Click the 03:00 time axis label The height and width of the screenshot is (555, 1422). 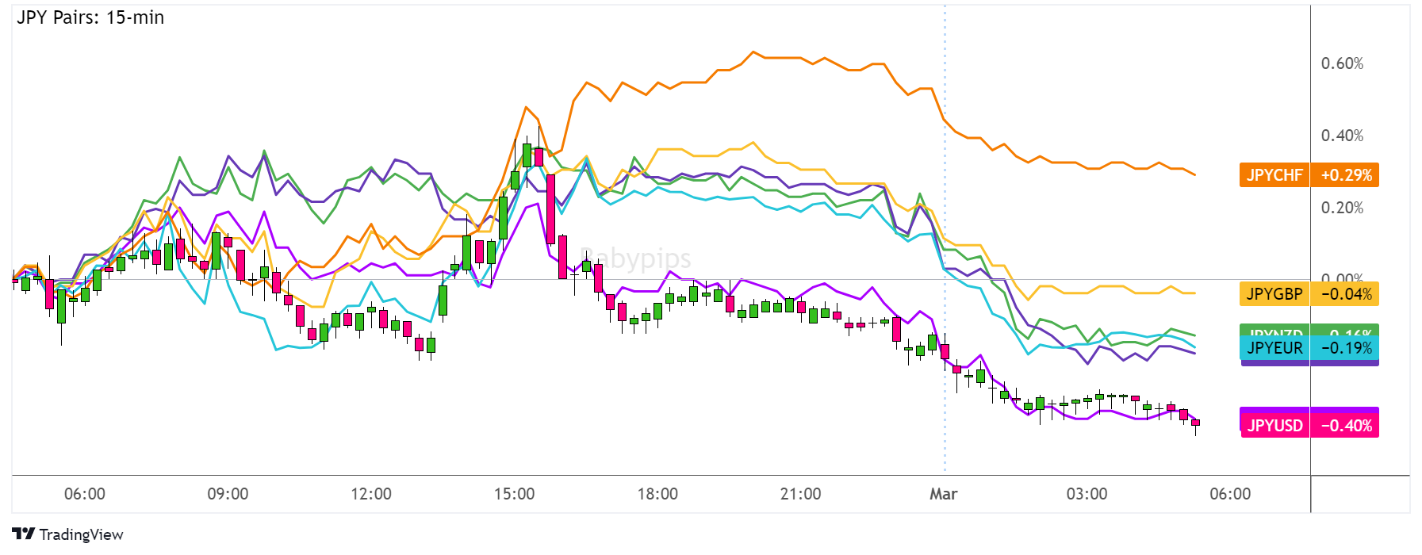(1087, 494)
